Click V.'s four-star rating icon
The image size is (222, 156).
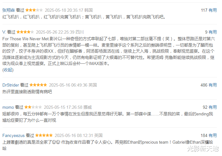[x=25, y=32]
